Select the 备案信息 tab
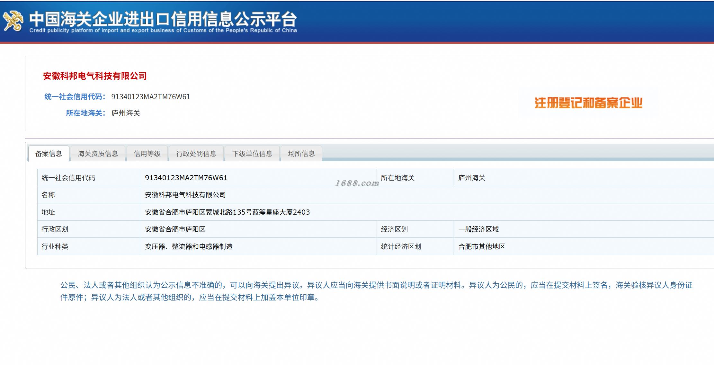The width and height of the screenshot is (714, 365). [49, 154]
